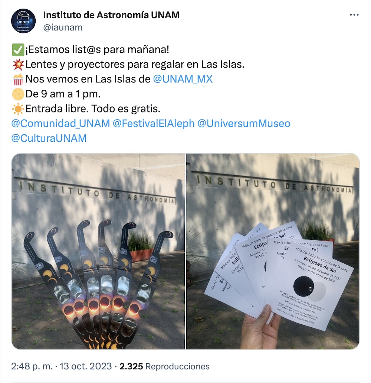Viewport: 371px width, 383px height.
Task: Open the Instituto de Astronomía UNAM display name
Action: pyautogui.click(x=111, y=15)
